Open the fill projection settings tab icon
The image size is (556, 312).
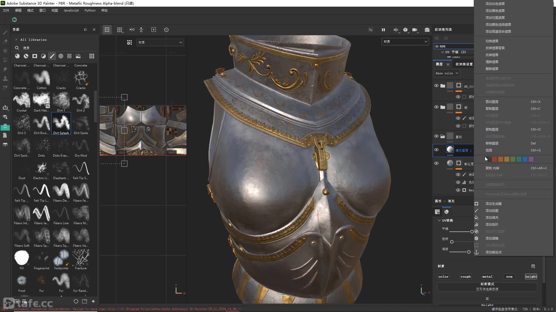pos(437,212)
